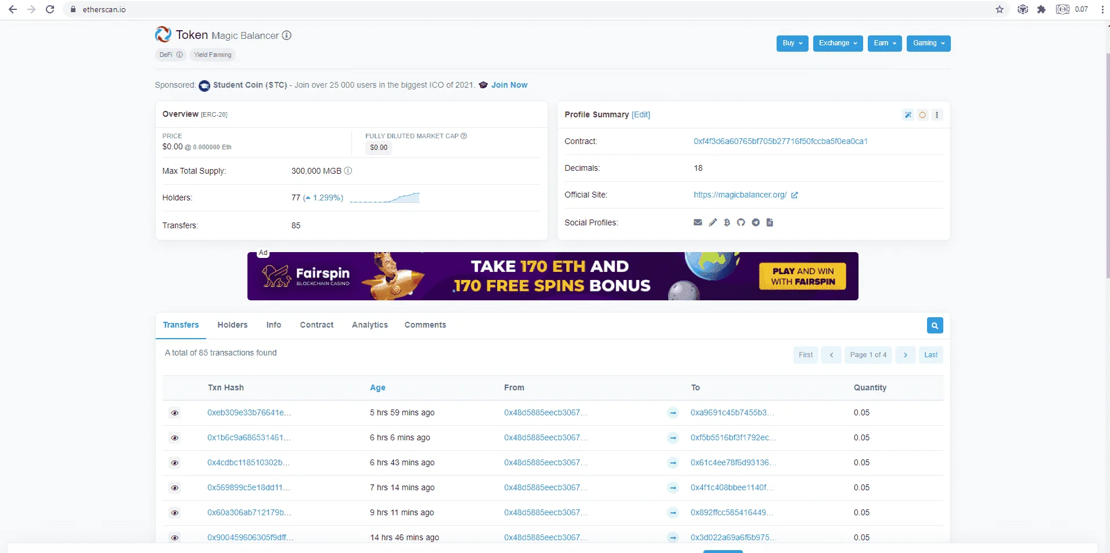Open transaction hash 0xeb309e33b76641e
Screen dimensions: 1110x553
[x=249, y=413]
